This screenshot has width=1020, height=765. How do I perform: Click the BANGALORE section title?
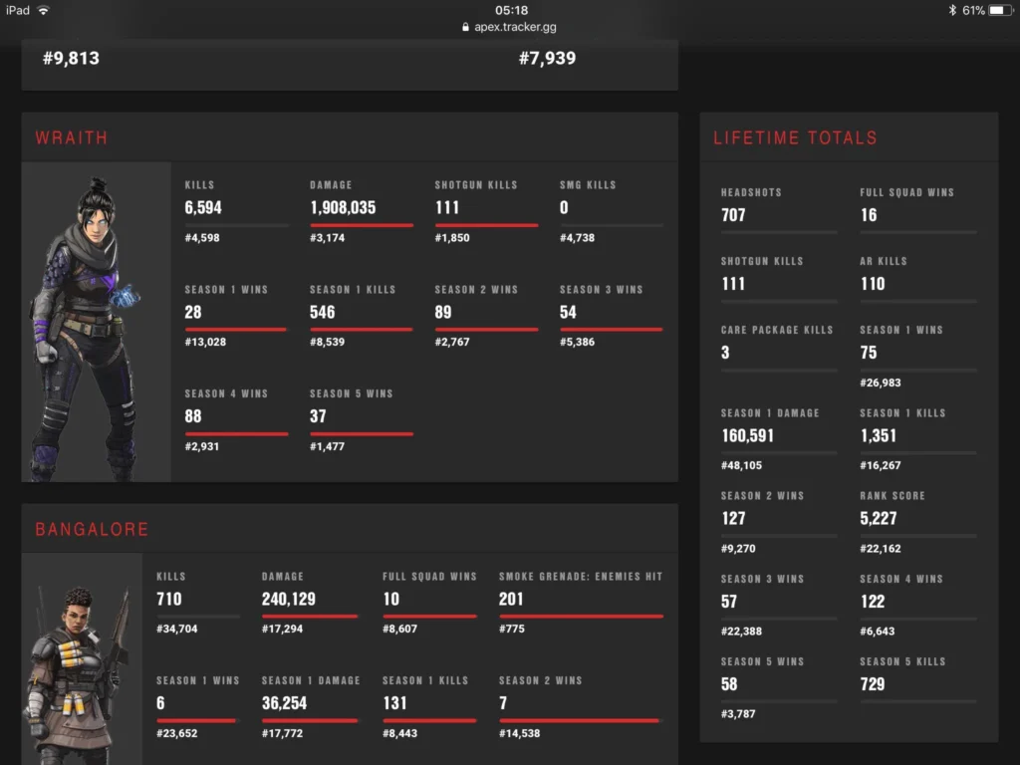tap(91, 529)
